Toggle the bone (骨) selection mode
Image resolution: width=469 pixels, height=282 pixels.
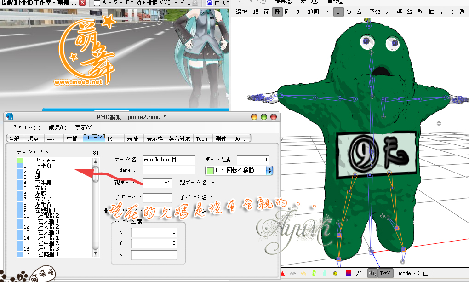tap(277, 12)
